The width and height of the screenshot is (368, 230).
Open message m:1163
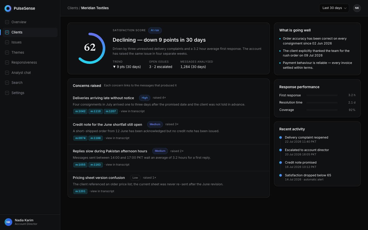96,165
